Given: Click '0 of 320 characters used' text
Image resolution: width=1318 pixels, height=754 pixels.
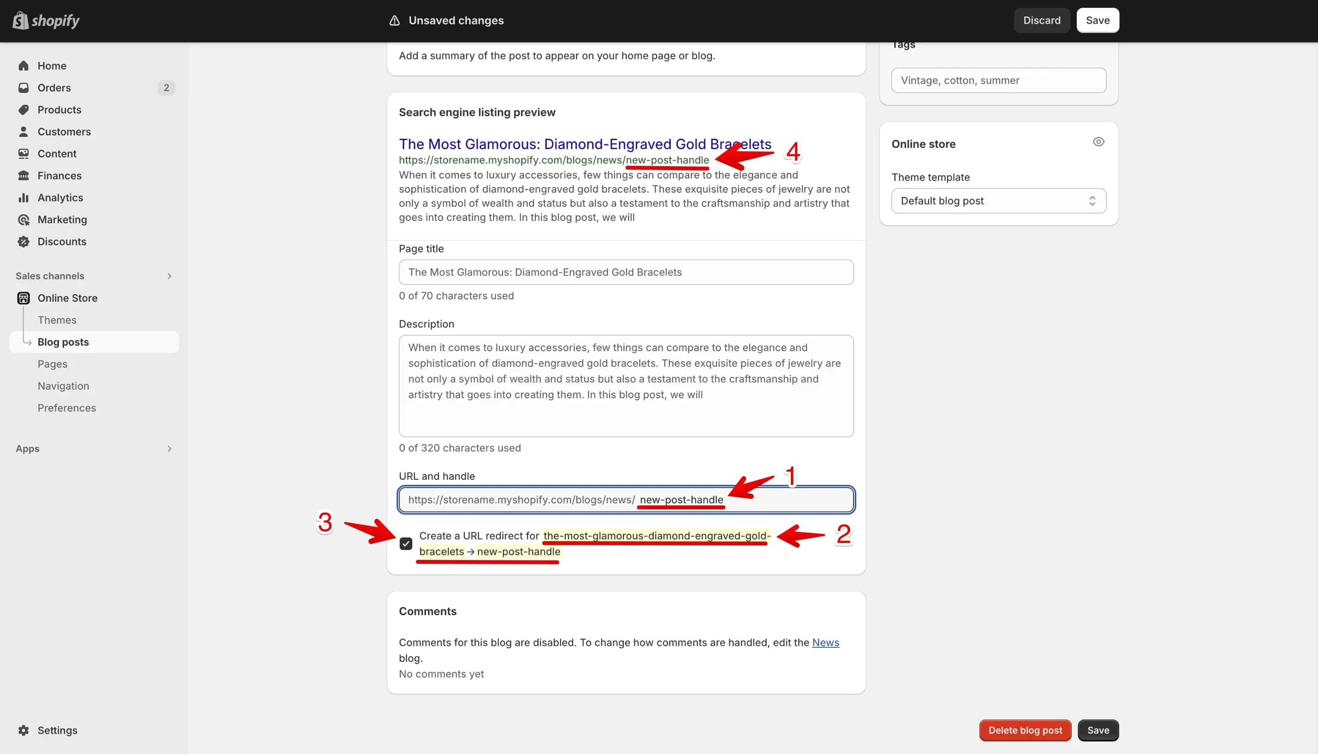Looking at the screenshot, I should [459, 448].
